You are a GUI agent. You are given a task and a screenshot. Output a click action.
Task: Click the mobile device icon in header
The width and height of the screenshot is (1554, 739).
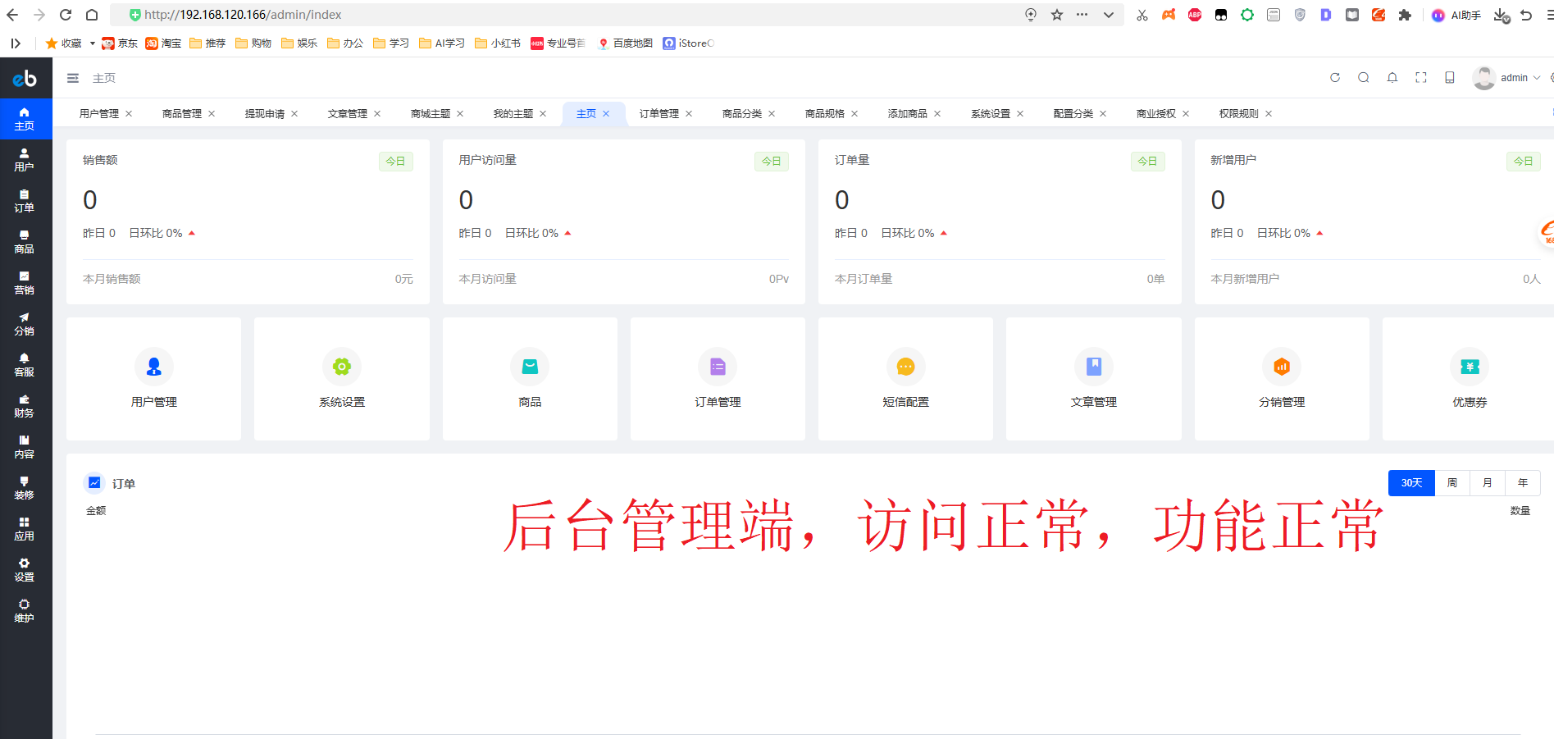(x=1450, y=78)
